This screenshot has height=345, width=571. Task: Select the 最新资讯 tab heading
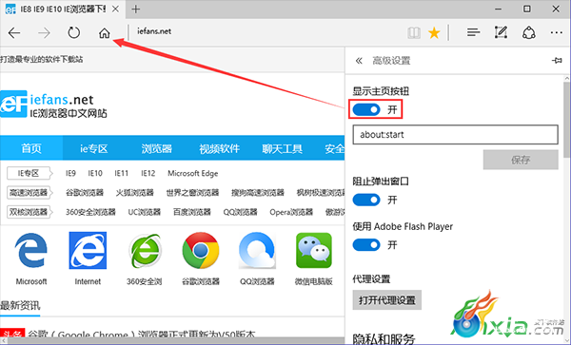point(20,306)
